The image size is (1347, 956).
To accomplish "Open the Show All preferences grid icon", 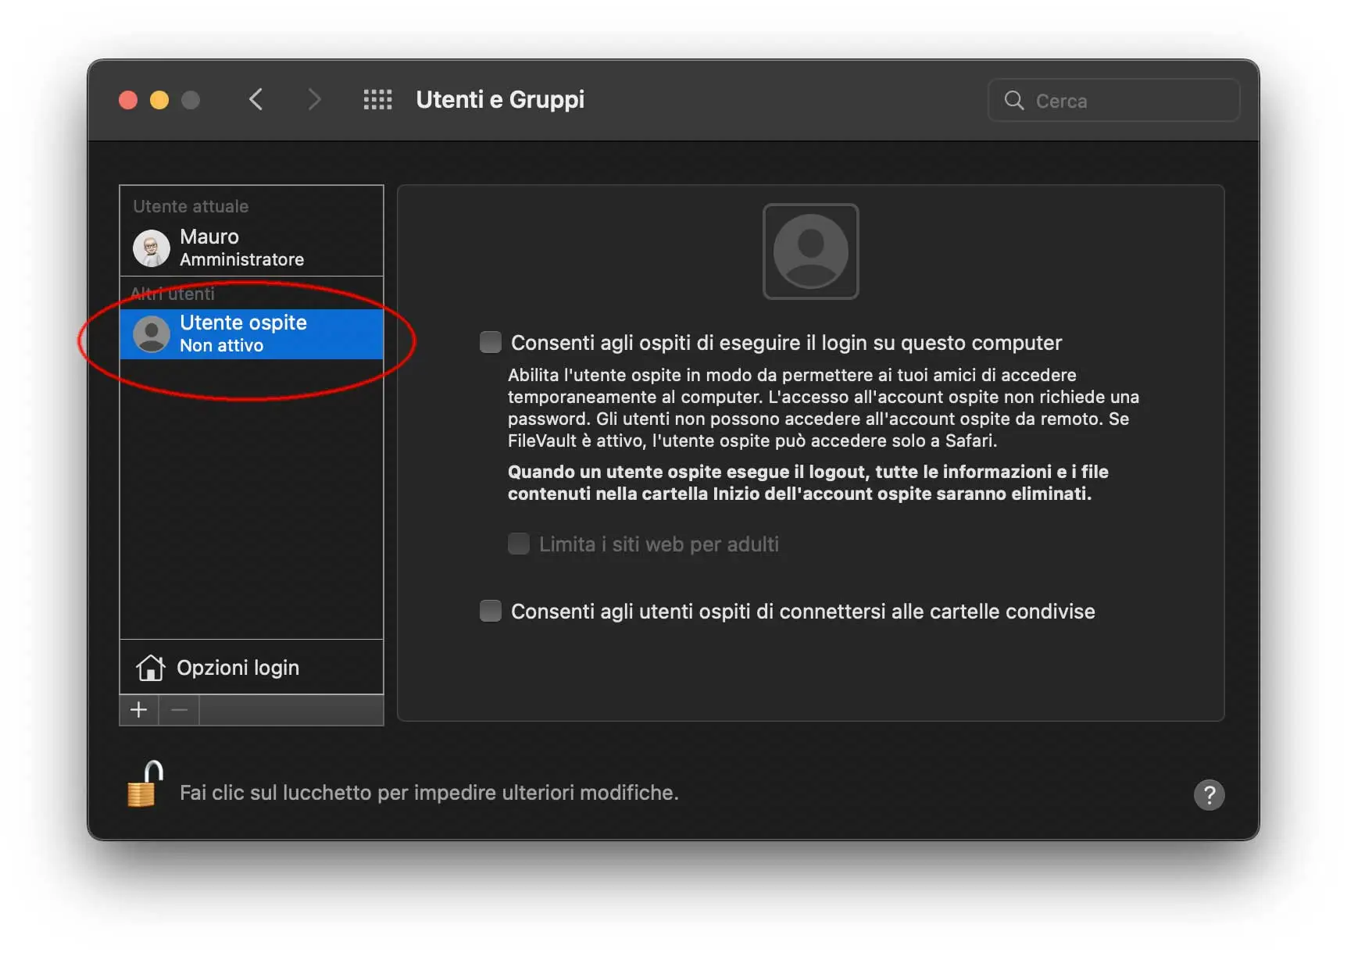I will point(377,99).
